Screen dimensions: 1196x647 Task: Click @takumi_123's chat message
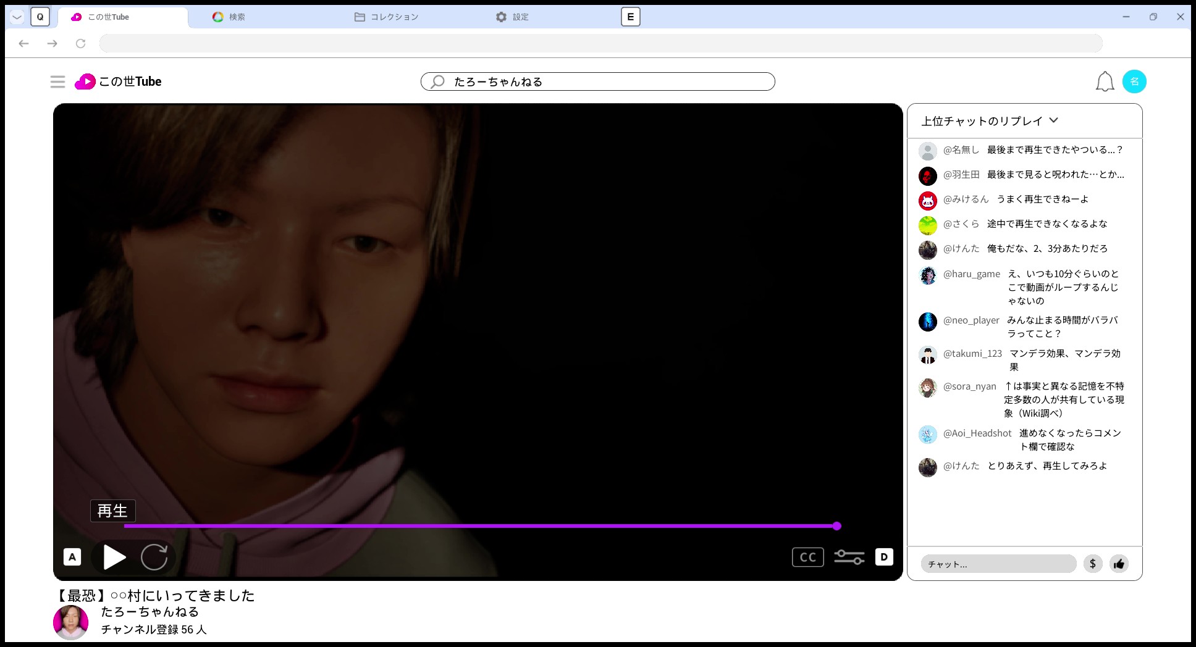click(x=1064, y=360)
